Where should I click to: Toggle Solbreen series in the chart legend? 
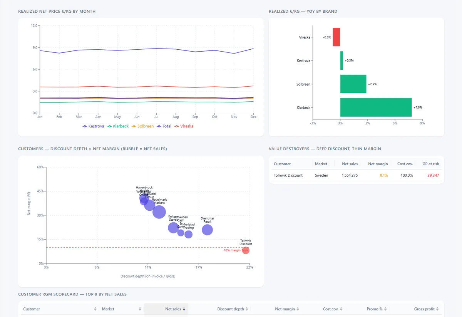pos(142,126)
